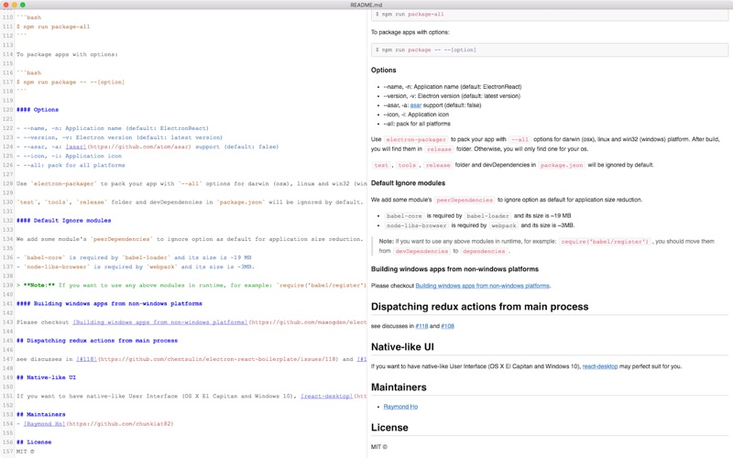This screenshot has height=458, width=733.
Task: Click line number 139 in the gutter
Action: click(7, 285)
